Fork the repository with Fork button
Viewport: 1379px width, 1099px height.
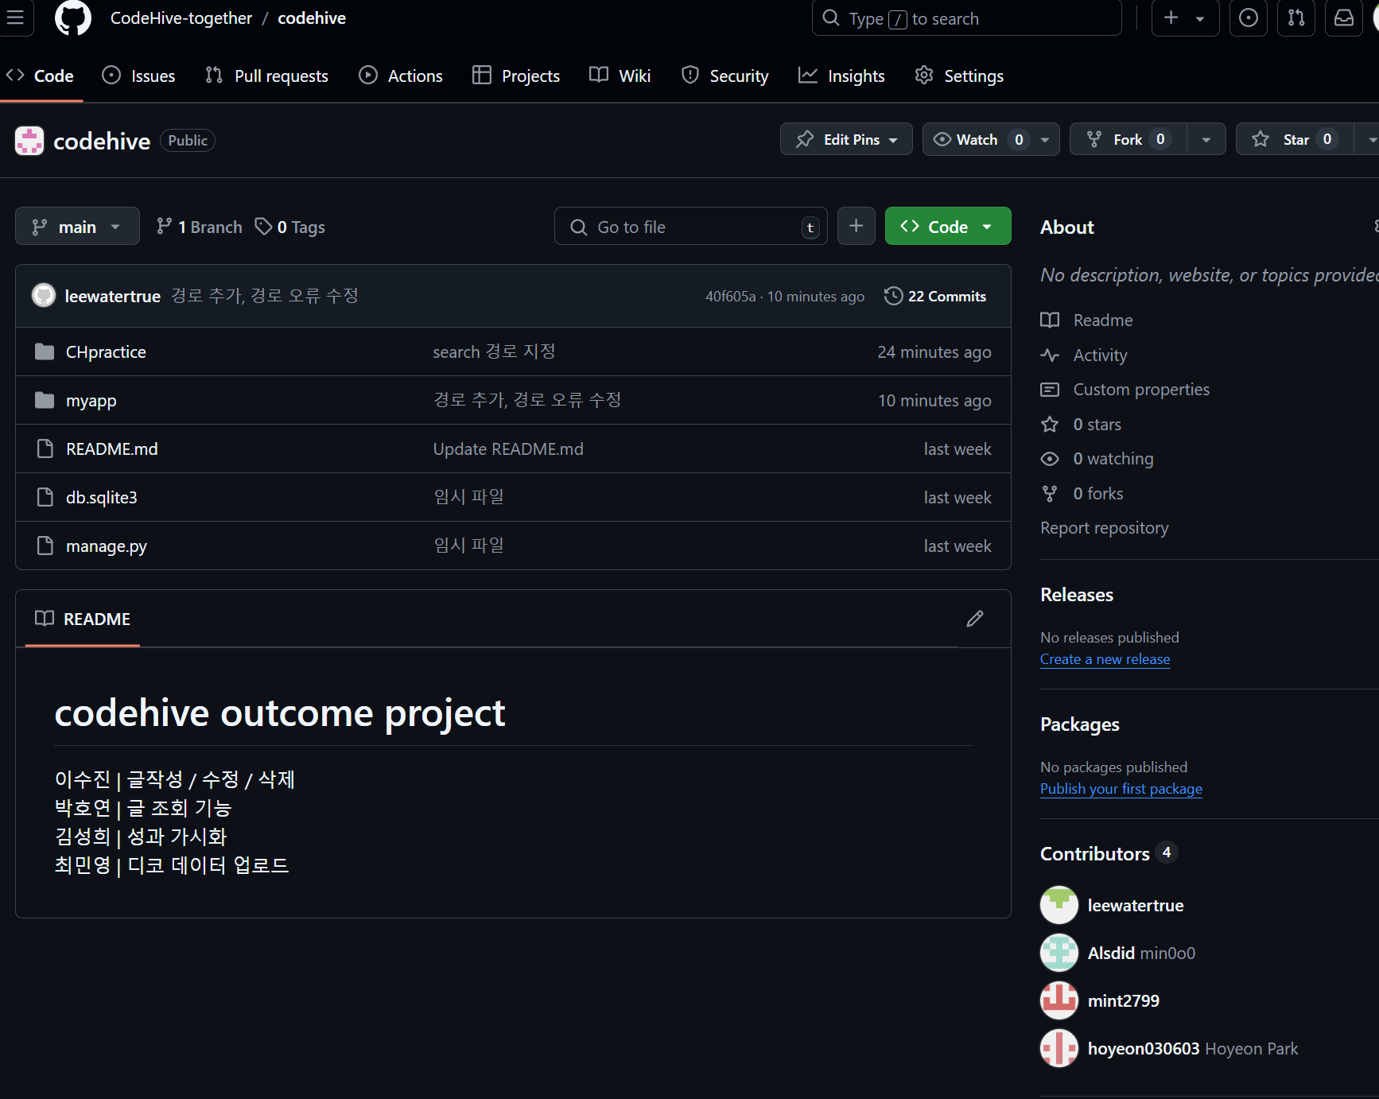(1128, 139)
